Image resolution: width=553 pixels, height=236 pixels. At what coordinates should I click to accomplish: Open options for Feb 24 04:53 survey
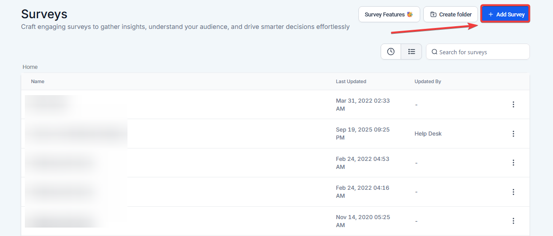(513, 163)
